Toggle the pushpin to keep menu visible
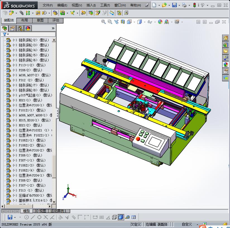Image resolution: width=230 pixels, height=228 pixels. (147, 5)
